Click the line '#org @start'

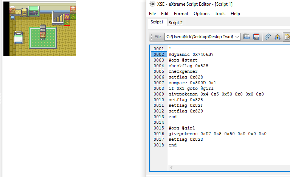(x=183, y=60)
